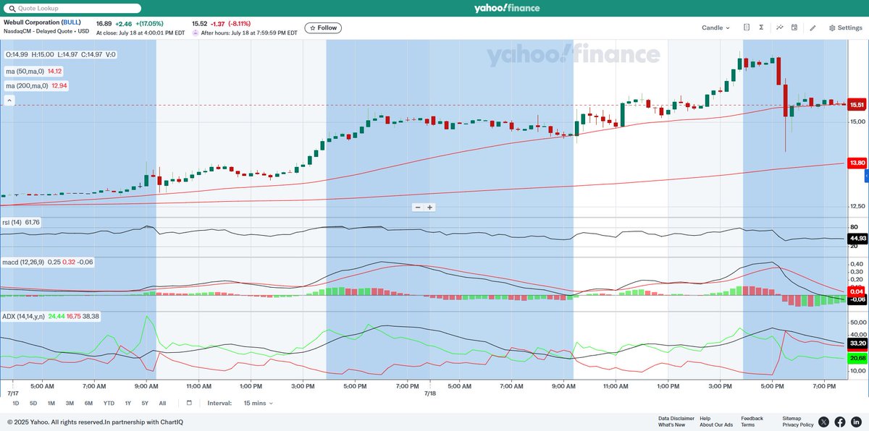Open the Feedback link
The height and width of the screenshot is (431, 869).
tap(752, 418)
